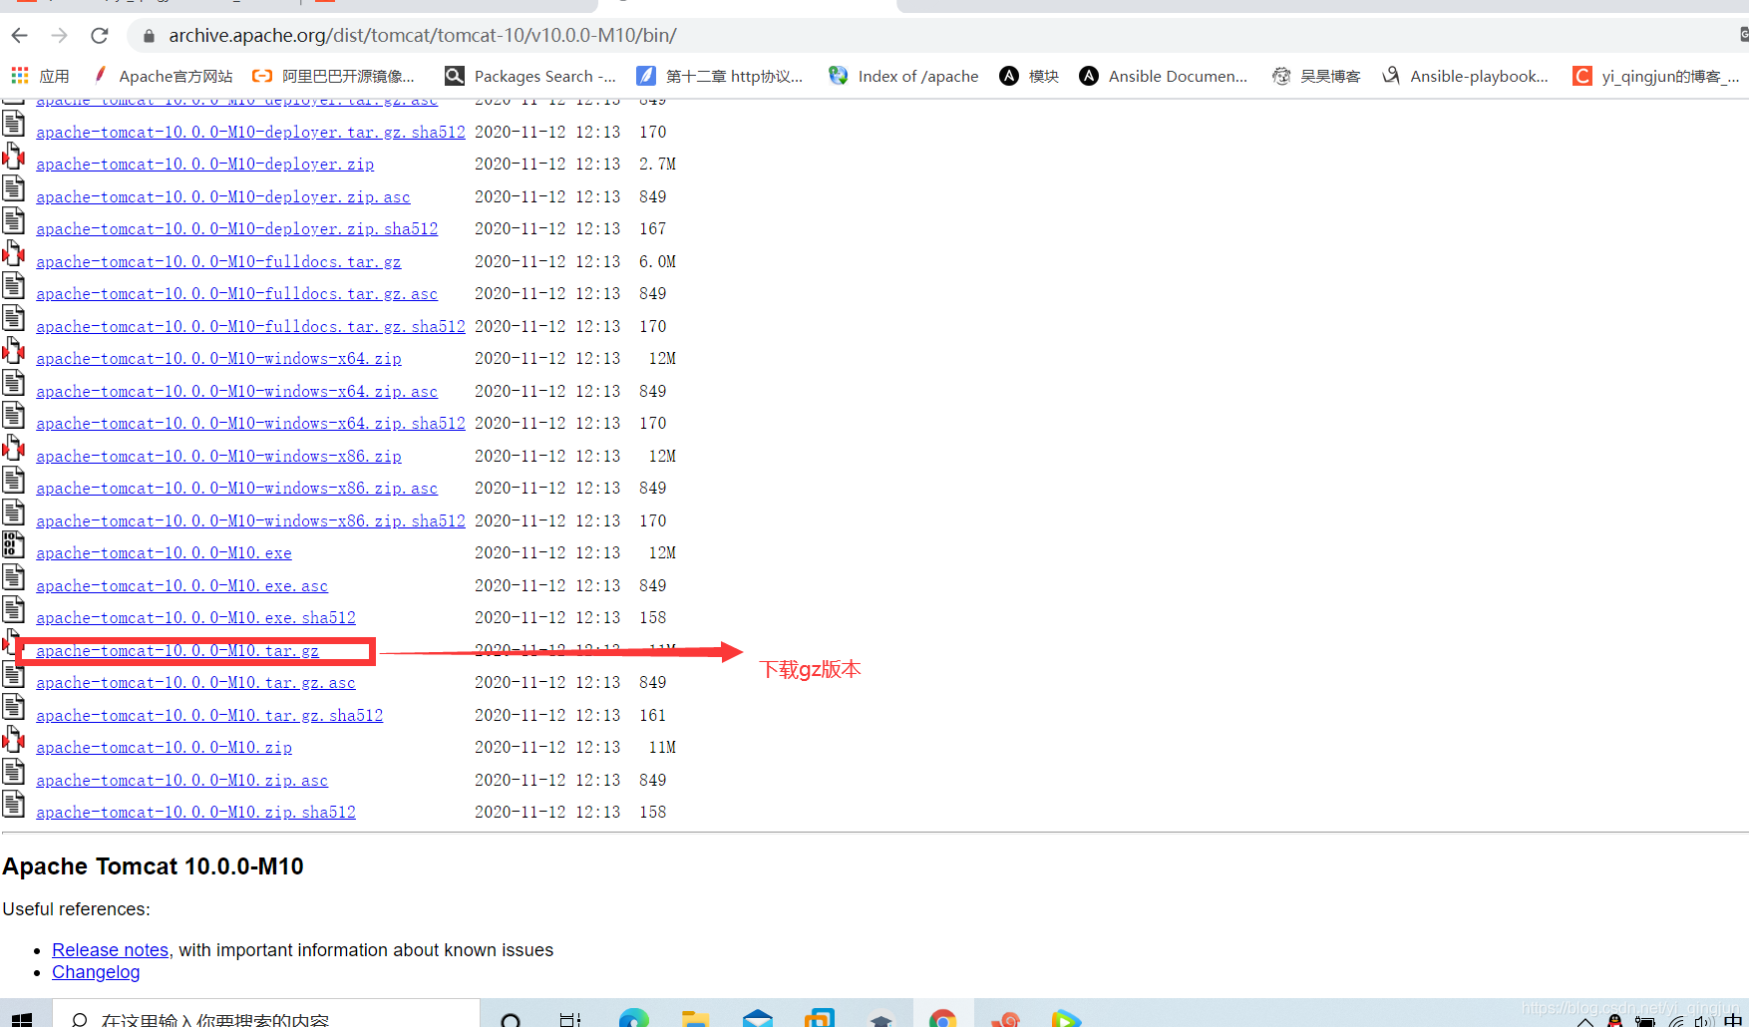Click the text icon beside fulldocs.tar.gz.asc
Image resolution: width=1749 pixels, height=1027 pixels.
click(x=14, y=286)
